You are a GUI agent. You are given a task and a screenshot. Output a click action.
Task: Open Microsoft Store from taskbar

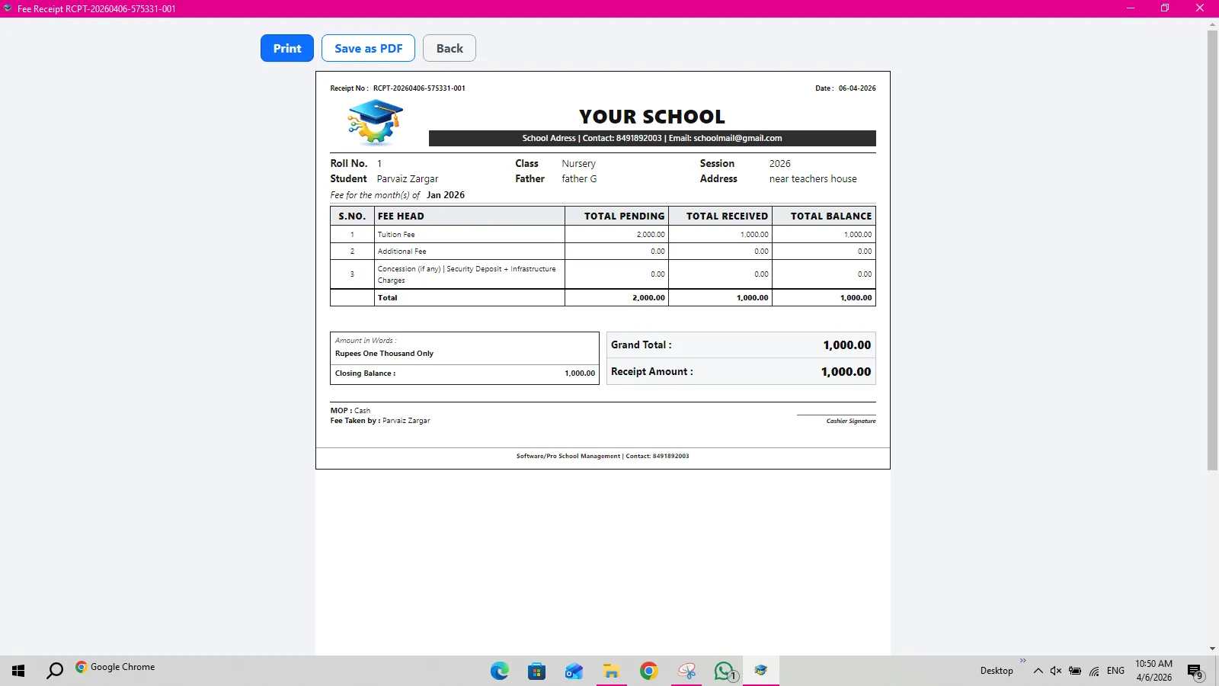(x=537, y=671)
